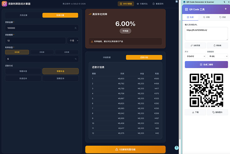
Task: Click the history arrow icon on 历史 tab
Action: pyautogui.click(x=220, y=17)
